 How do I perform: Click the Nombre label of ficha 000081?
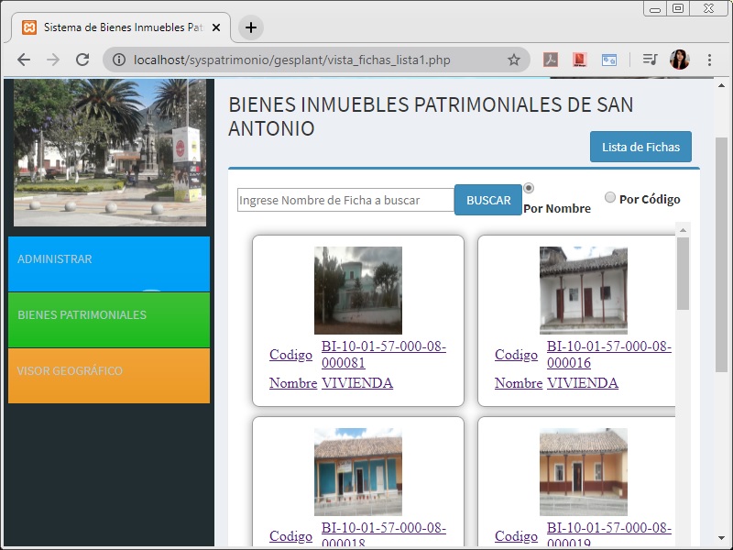point(293,383)
